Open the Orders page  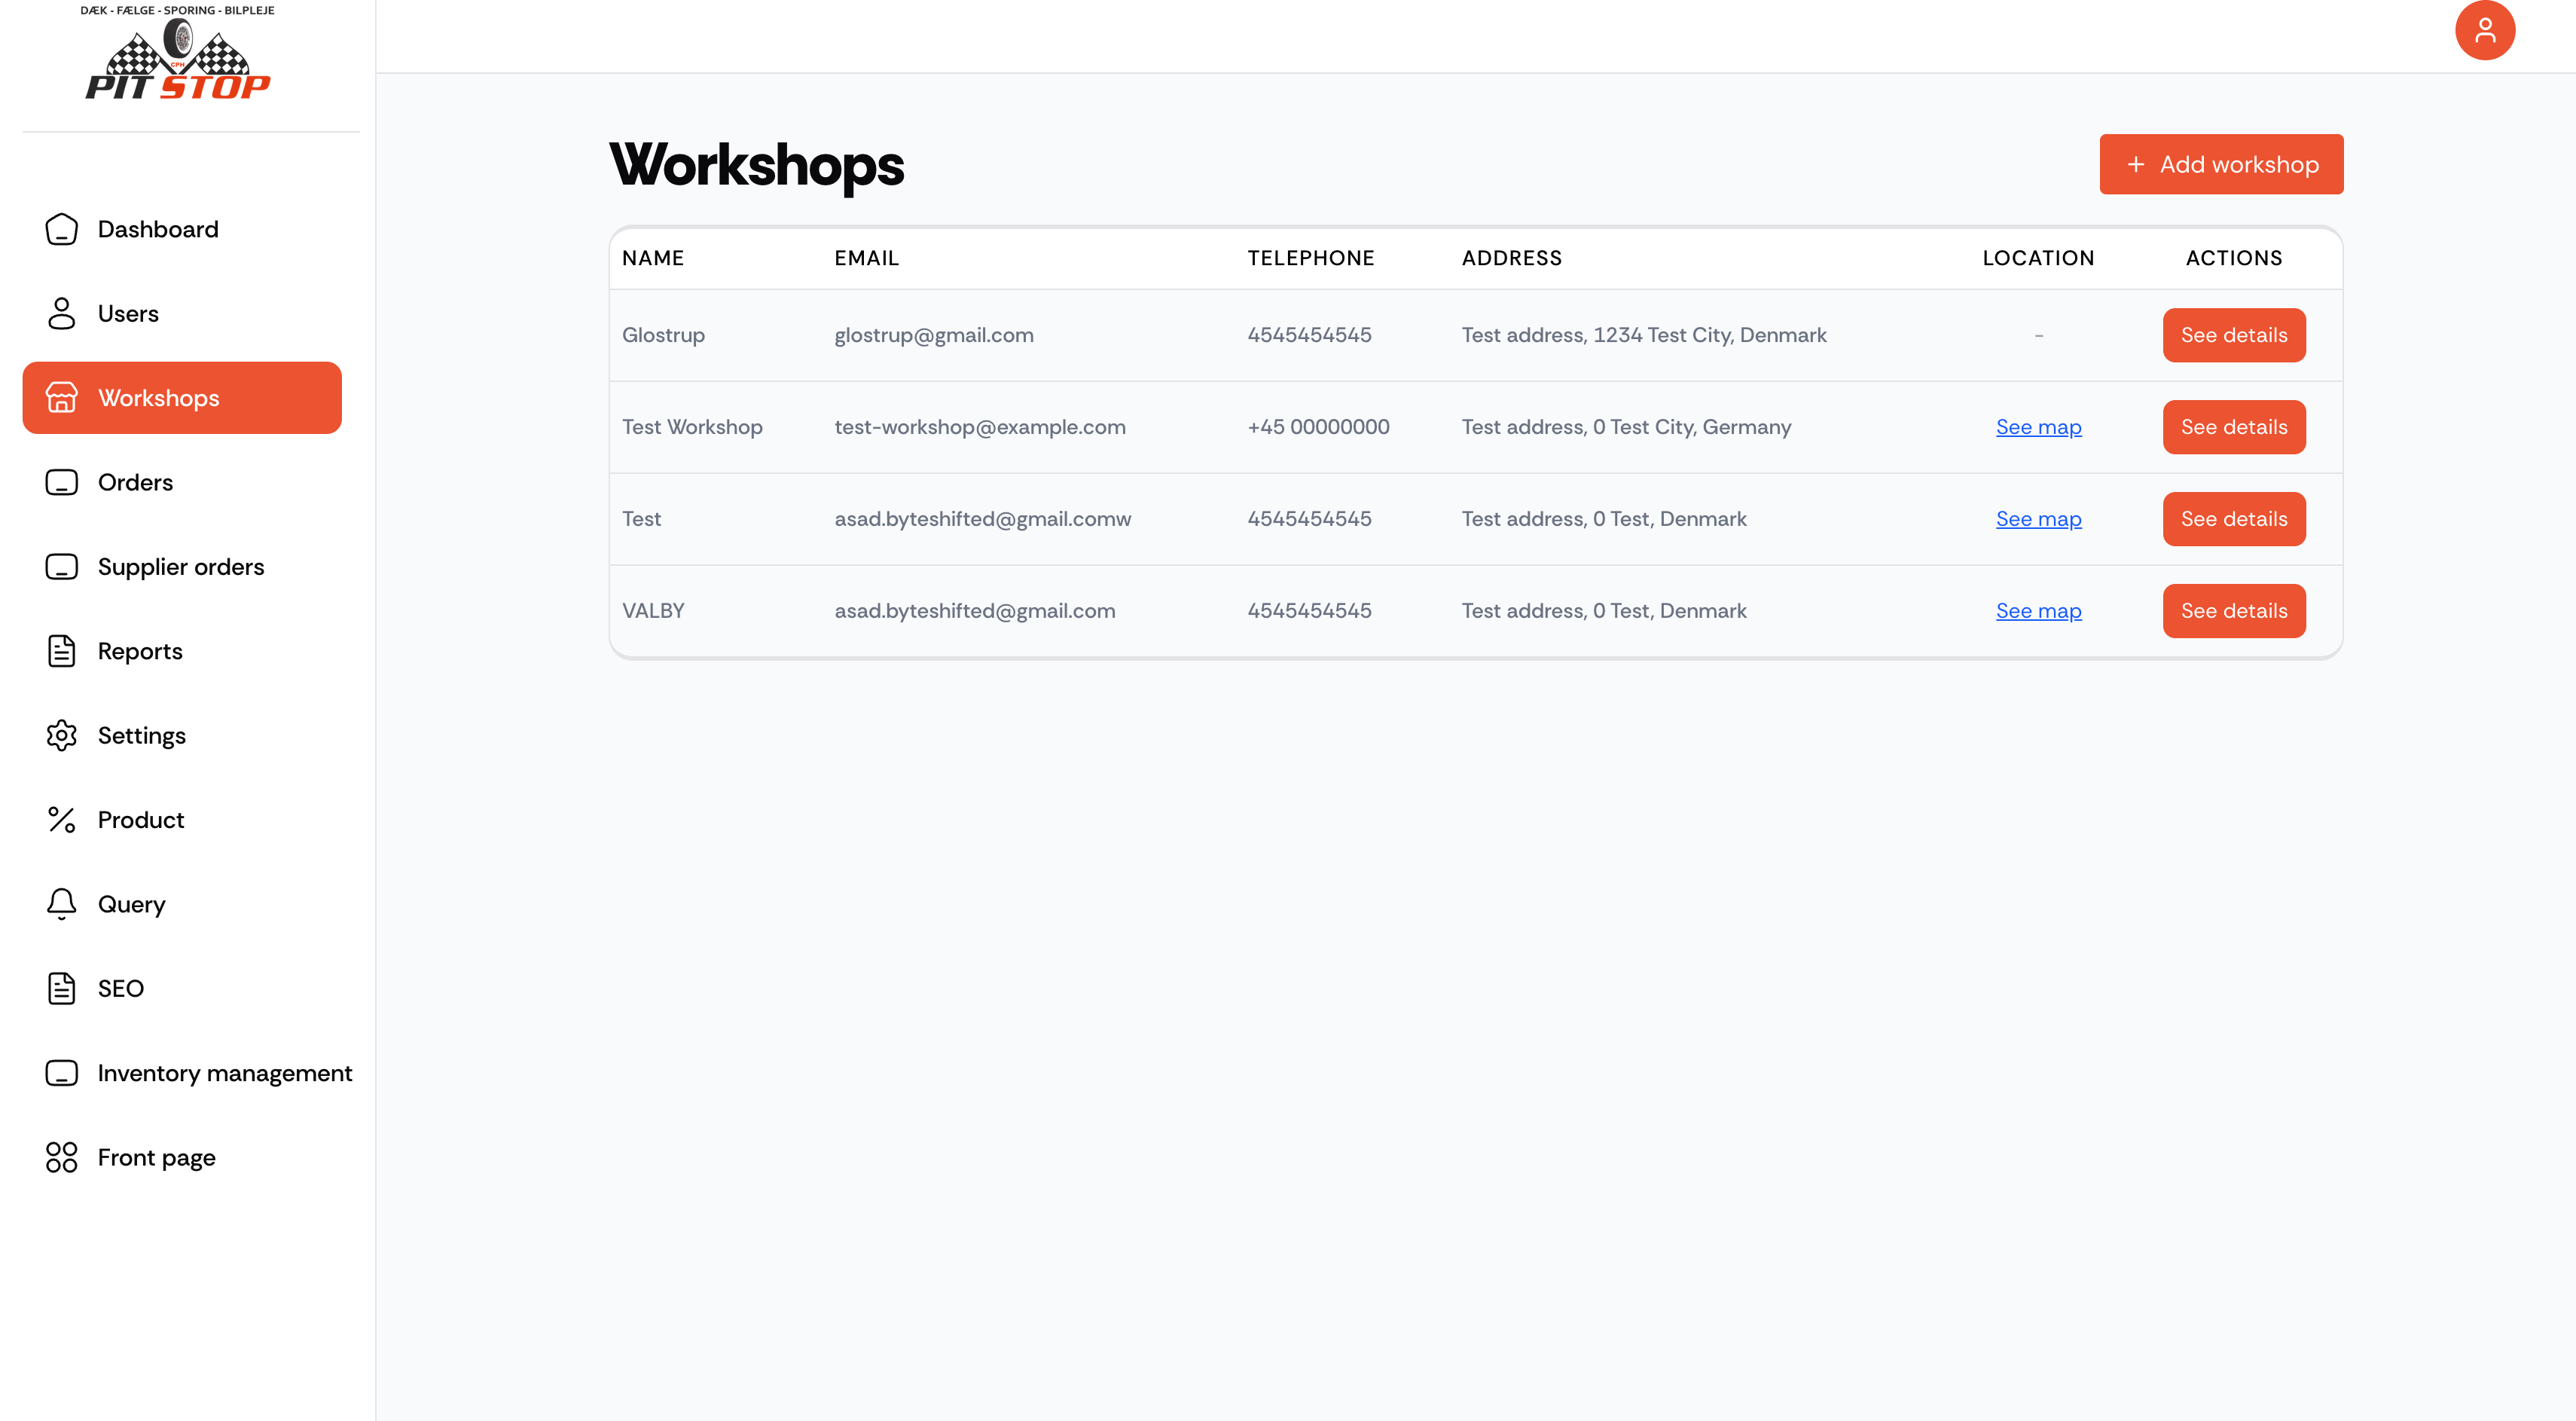[182, 482]
